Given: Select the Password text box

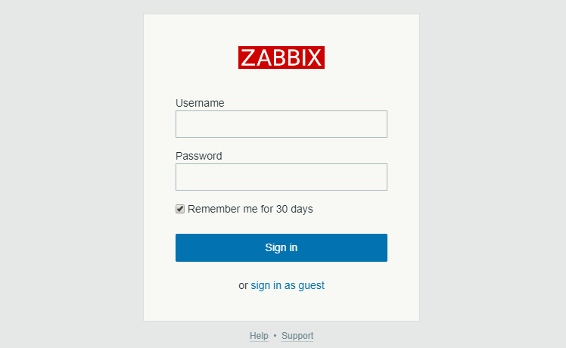Looking at the screenshot, I should (281, 177).
